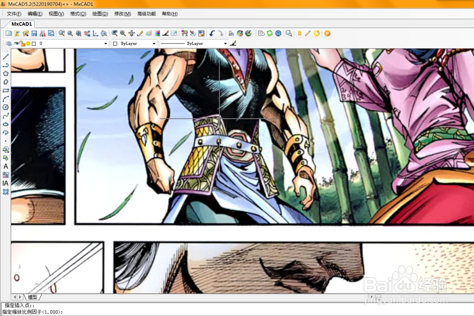Click the orange ruler measure icon
The height and width of the screenshot is (316, 474).
pos(299,34)
